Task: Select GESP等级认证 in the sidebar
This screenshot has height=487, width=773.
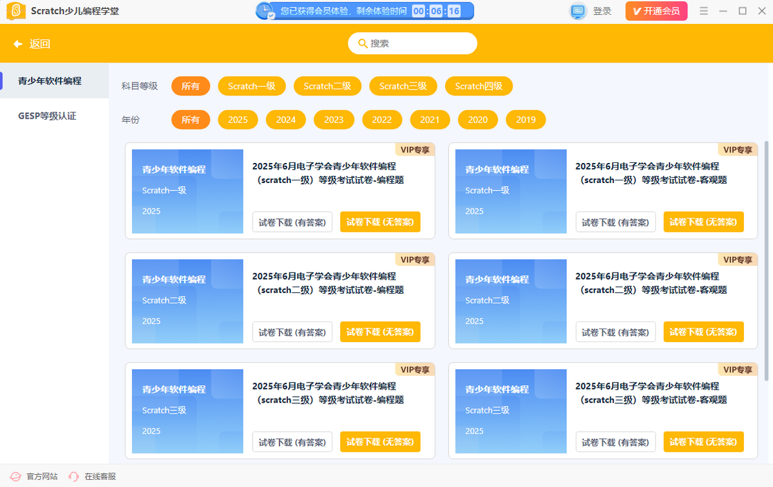Action: [x=55, y=116]
